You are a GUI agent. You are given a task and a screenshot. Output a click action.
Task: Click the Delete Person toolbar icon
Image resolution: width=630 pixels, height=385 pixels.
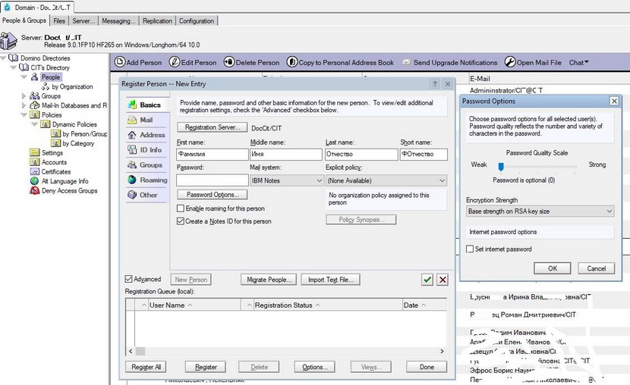pos(228,63)
